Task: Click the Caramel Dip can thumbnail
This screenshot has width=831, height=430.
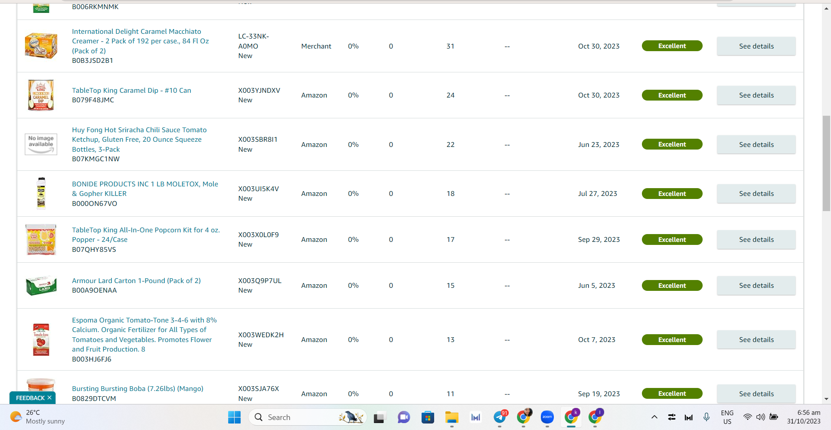Action: click(x=41, y=95)
